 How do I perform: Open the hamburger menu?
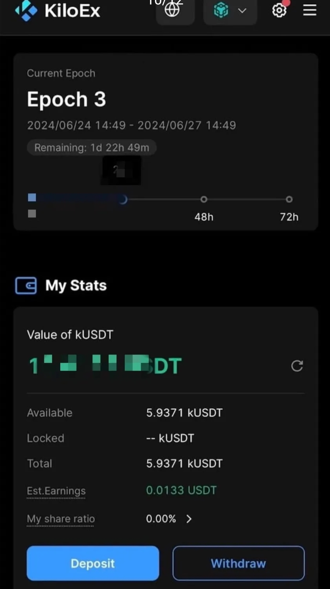(310, 10)
